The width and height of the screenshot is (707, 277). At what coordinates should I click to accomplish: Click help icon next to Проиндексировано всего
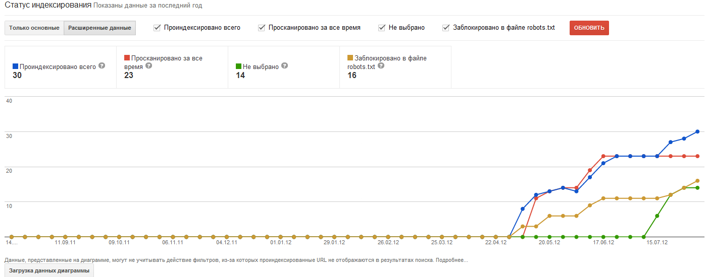point(102,66)
